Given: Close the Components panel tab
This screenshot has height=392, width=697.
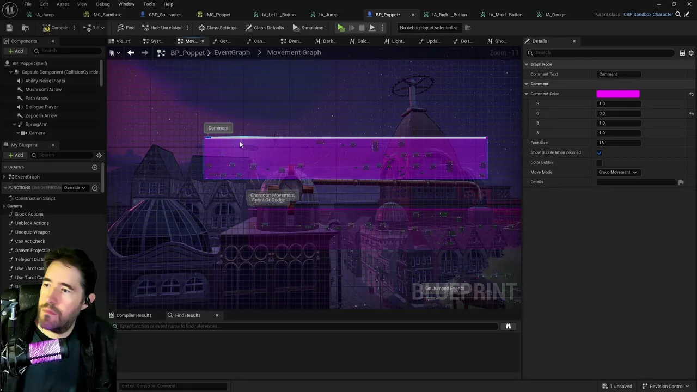Looking at the screenshot, I should (53, 41).
